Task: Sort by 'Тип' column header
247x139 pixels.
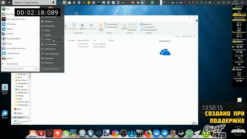Action: 95,40
